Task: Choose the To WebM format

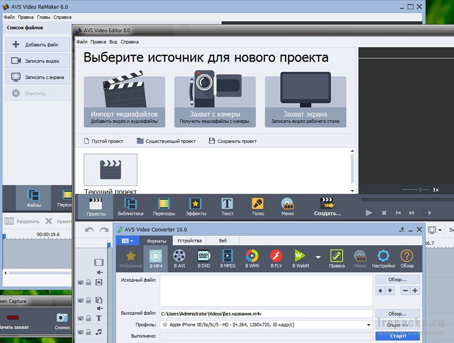Action: point(301,259)
